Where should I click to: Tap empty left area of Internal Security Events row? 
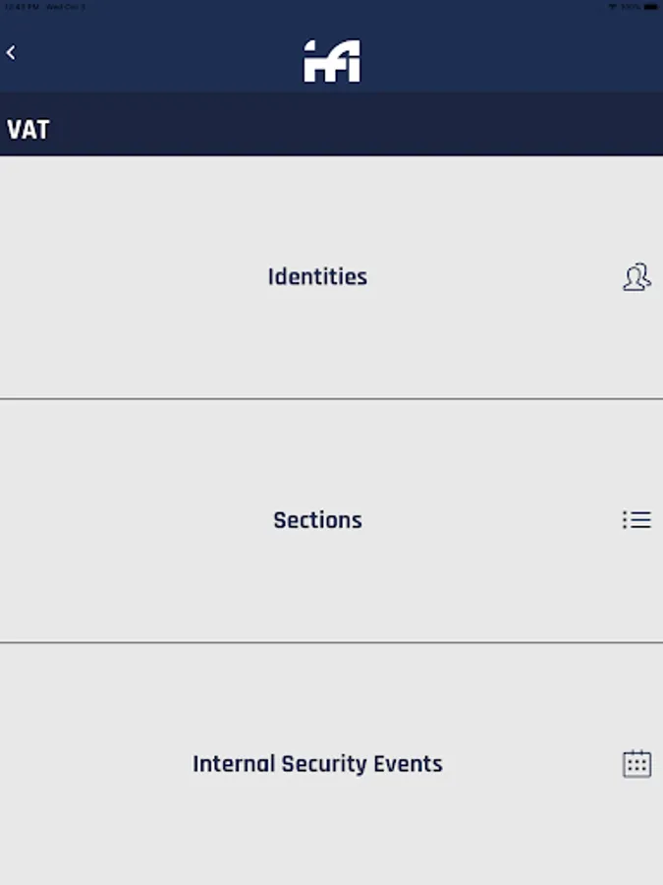pos(79,764)
